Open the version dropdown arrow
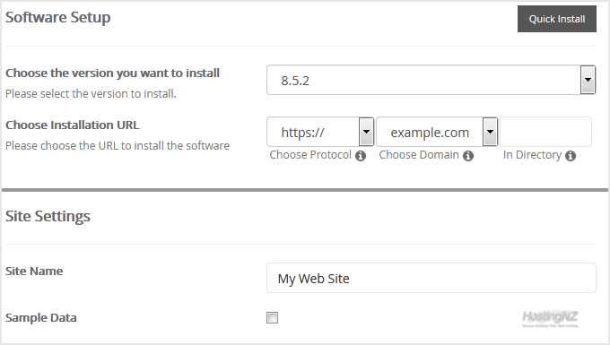 tap(588, 80)
